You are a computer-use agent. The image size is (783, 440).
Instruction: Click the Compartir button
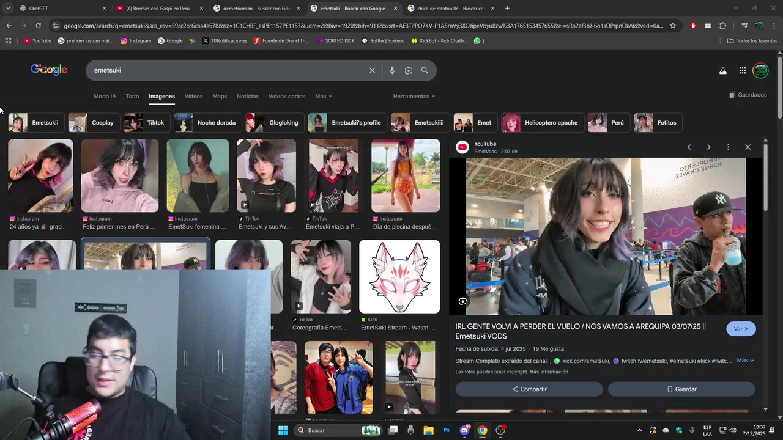(x=529, y=389)
